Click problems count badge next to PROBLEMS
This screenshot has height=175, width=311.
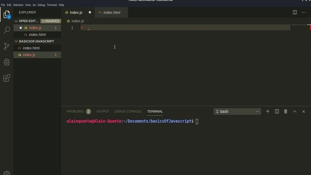click(88, 111)
